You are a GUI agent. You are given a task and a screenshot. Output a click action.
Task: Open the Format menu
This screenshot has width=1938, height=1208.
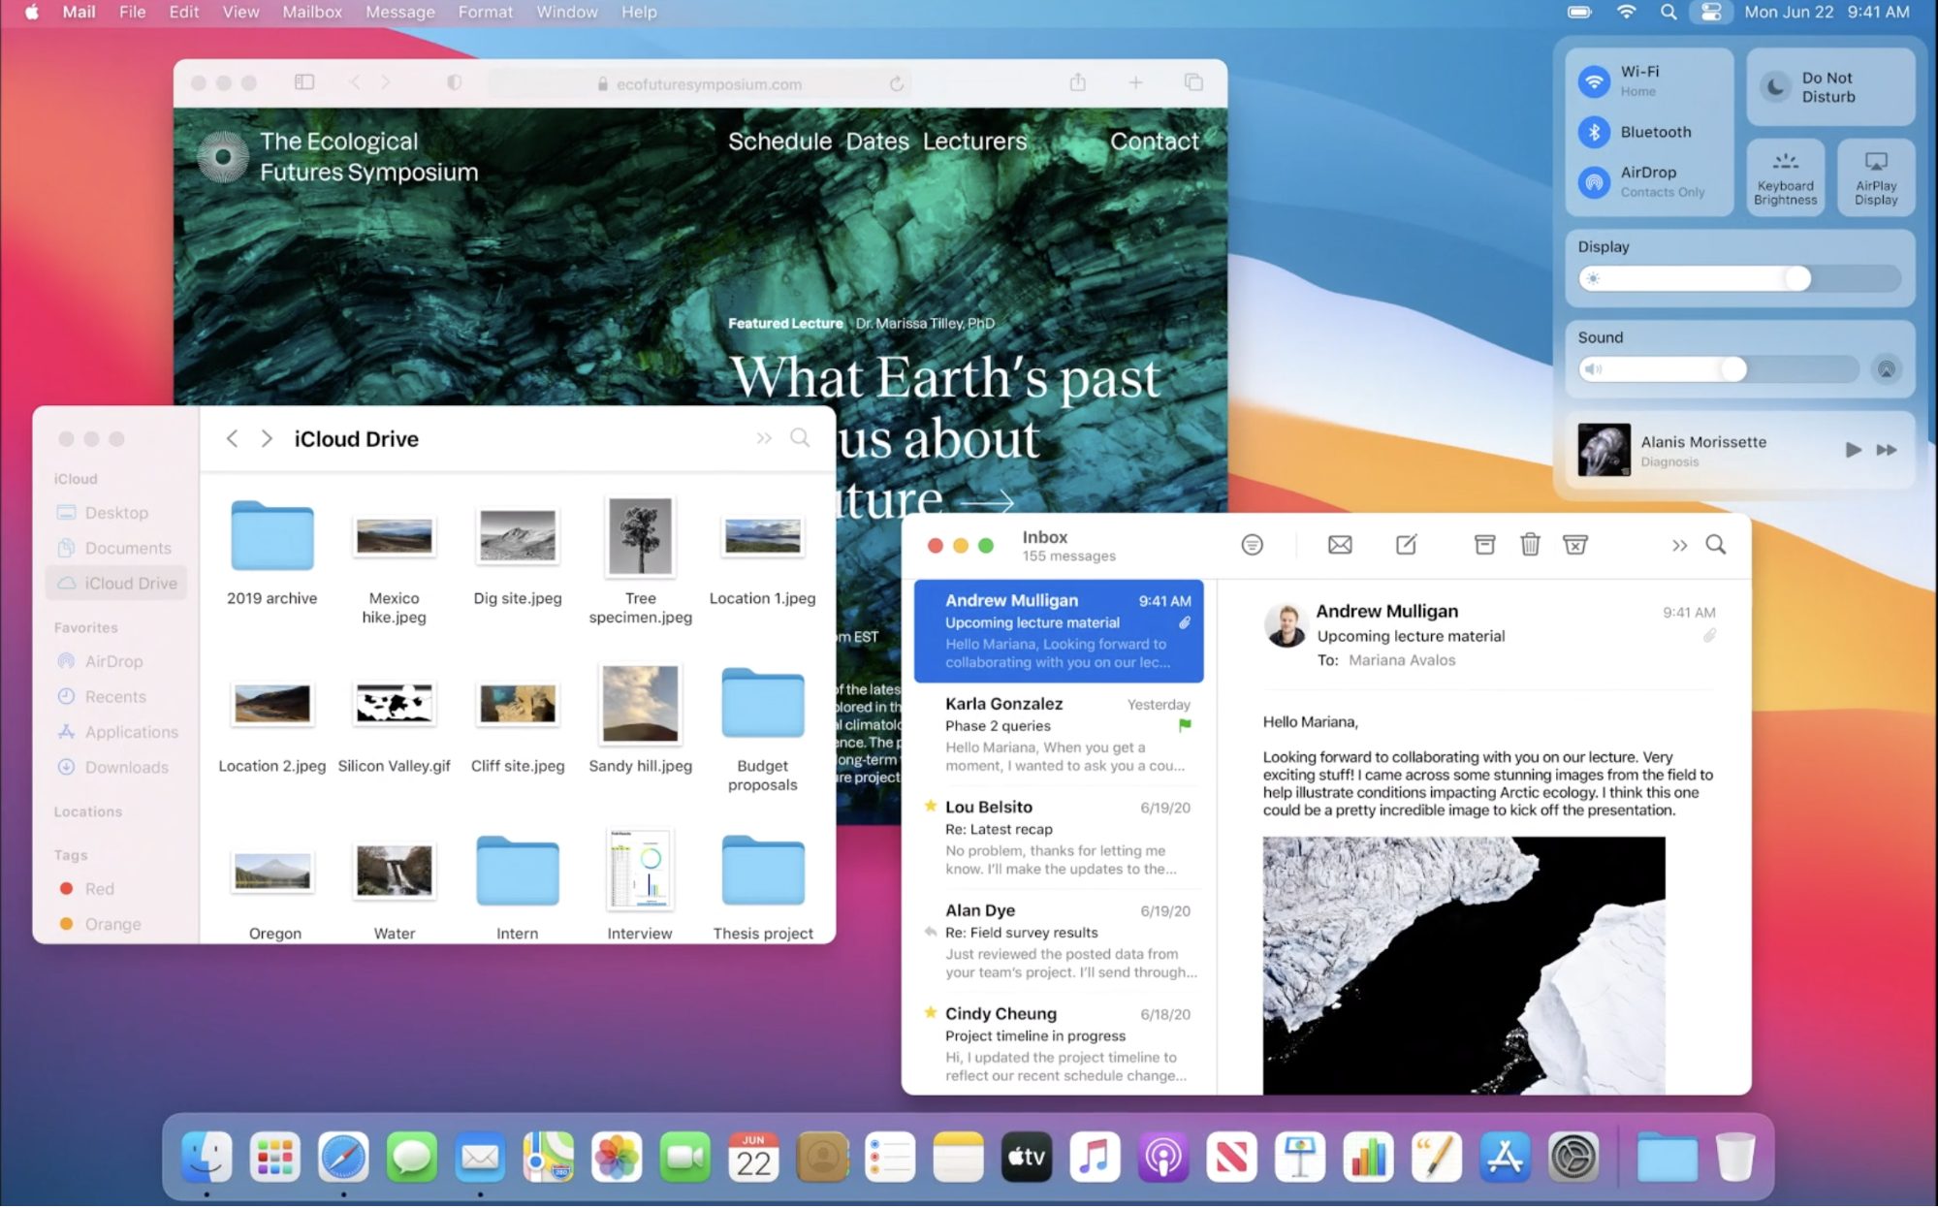pos(485,12)
